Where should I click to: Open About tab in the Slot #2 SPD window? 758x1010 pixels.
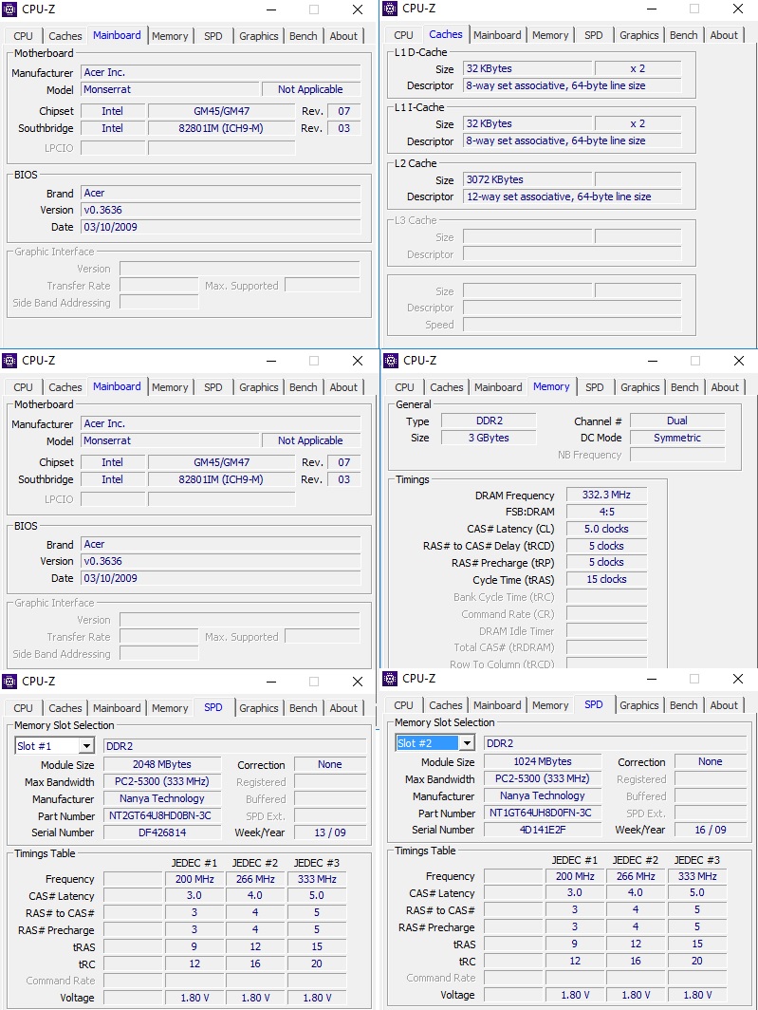[724, 705]
